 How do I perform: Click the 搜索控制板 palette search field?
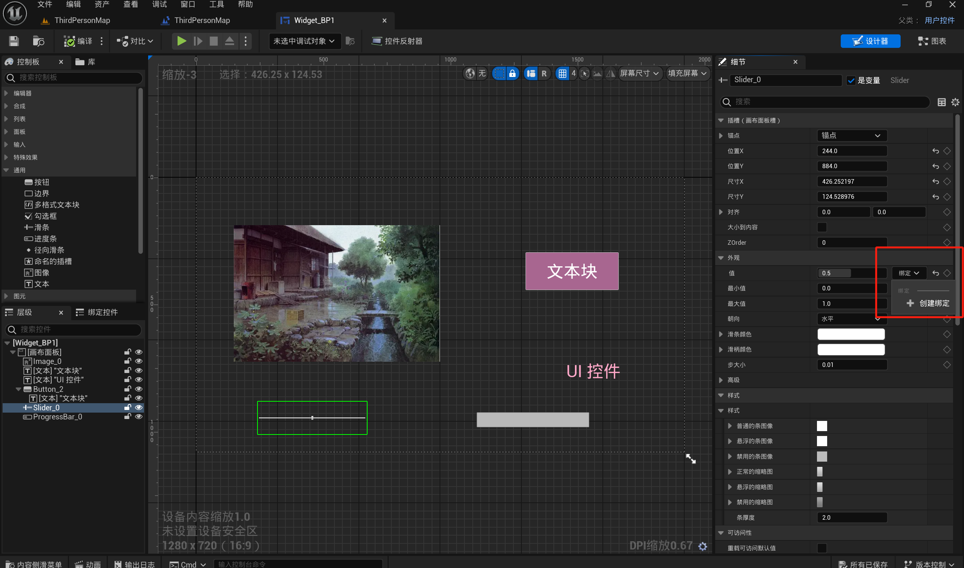pyautogui.click(x=74, y=78)
